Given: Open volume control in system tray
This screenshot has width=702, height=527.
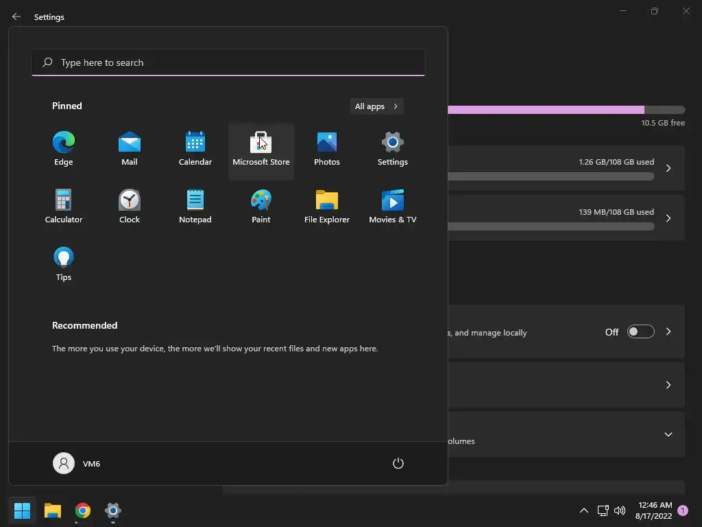Looking at the screenshot, I should point(620,511).
